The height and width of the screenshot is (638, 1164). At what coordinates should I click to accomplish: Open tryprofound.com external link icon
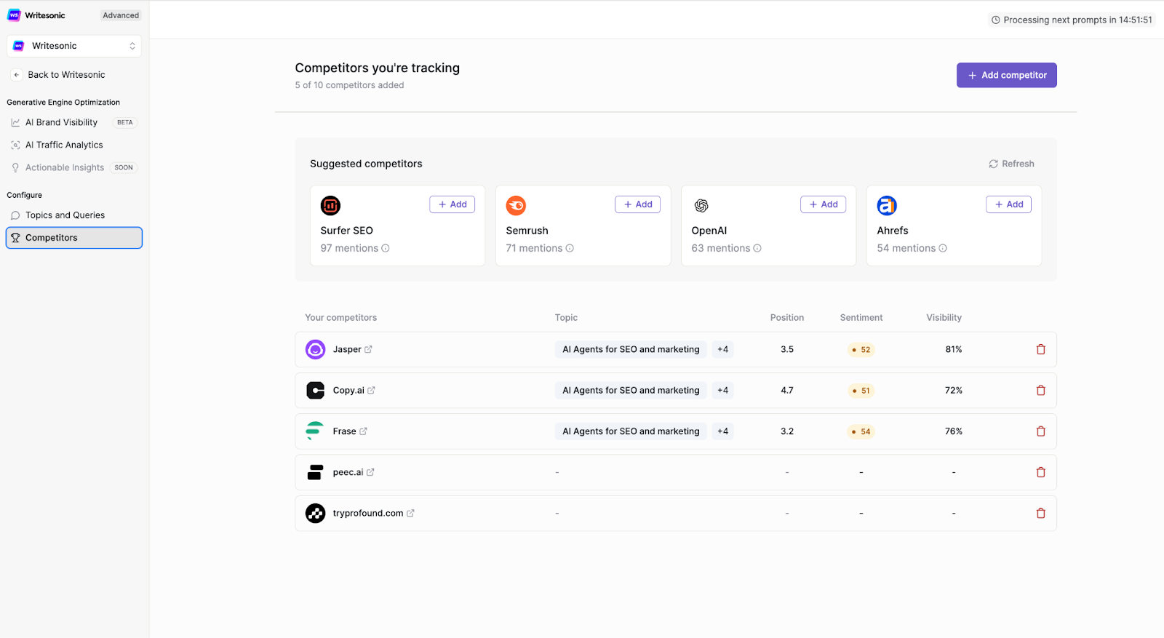[x=410, y=513]
